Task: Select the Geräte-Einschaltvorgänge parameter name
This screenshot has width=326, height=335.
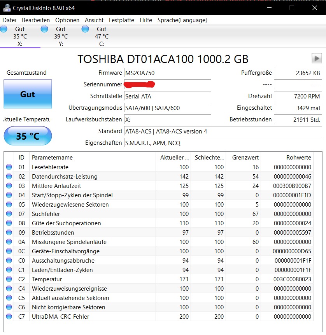Action: coord(66,251)
